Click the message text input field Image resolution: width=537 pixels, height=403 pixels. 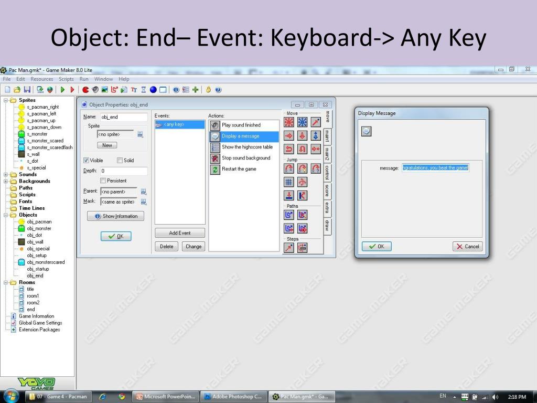(435, 168)
